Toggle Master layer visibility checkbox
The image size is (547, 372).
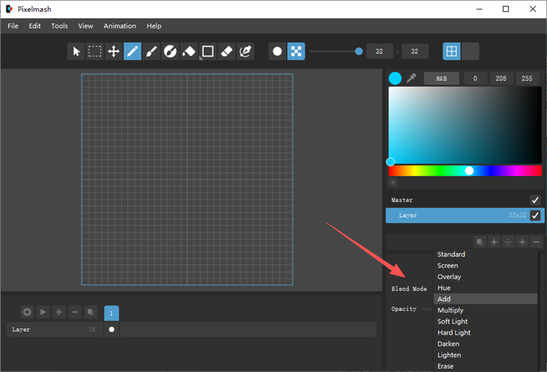coord(535,200)
